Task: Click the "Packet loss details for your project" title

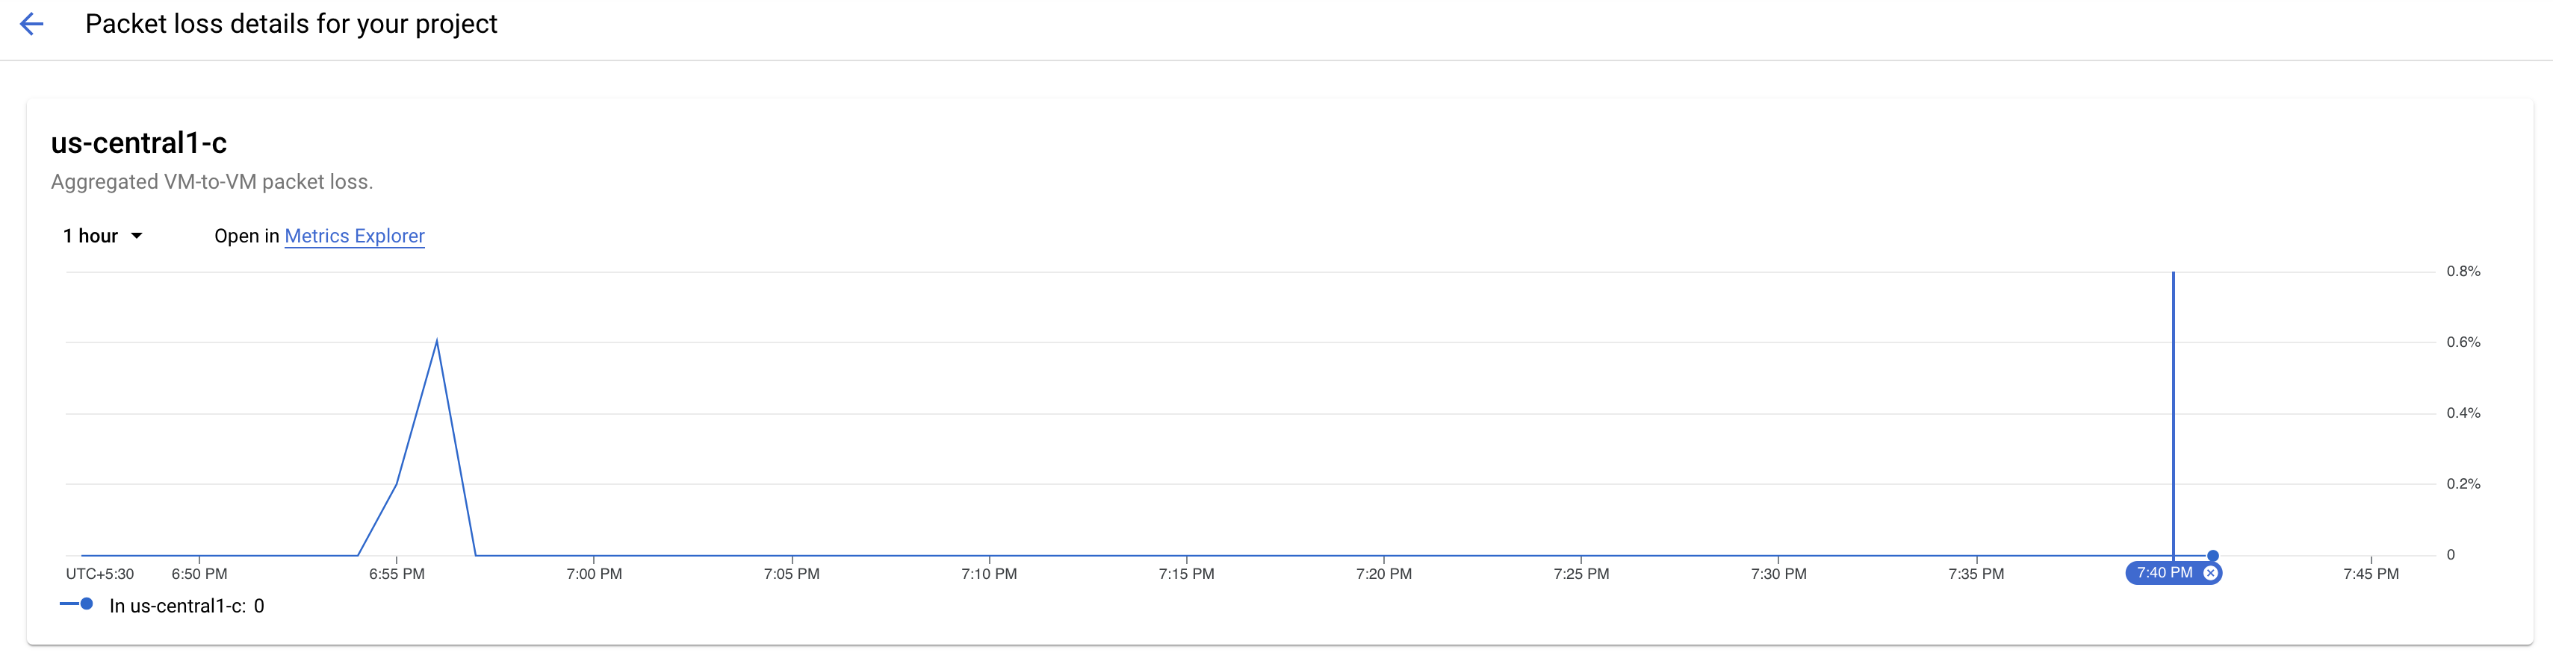Action: (x=291, y=24)
